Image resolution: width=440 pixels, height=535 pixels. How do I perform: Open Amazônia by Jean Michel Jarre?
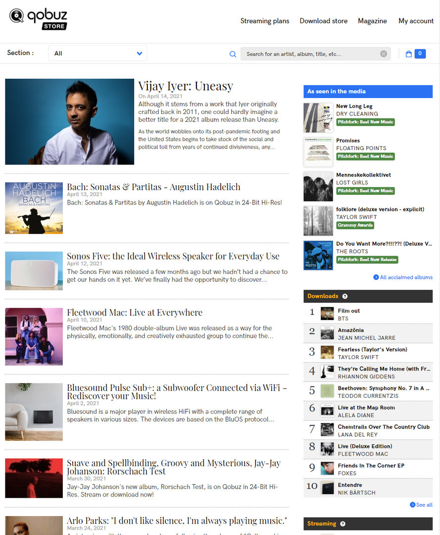pos(368,333)
